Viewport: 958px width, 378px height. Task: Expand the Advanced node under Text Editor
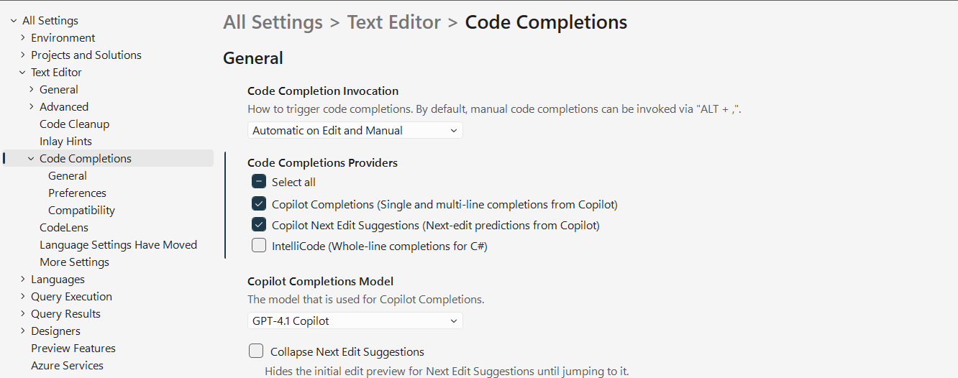31,107
